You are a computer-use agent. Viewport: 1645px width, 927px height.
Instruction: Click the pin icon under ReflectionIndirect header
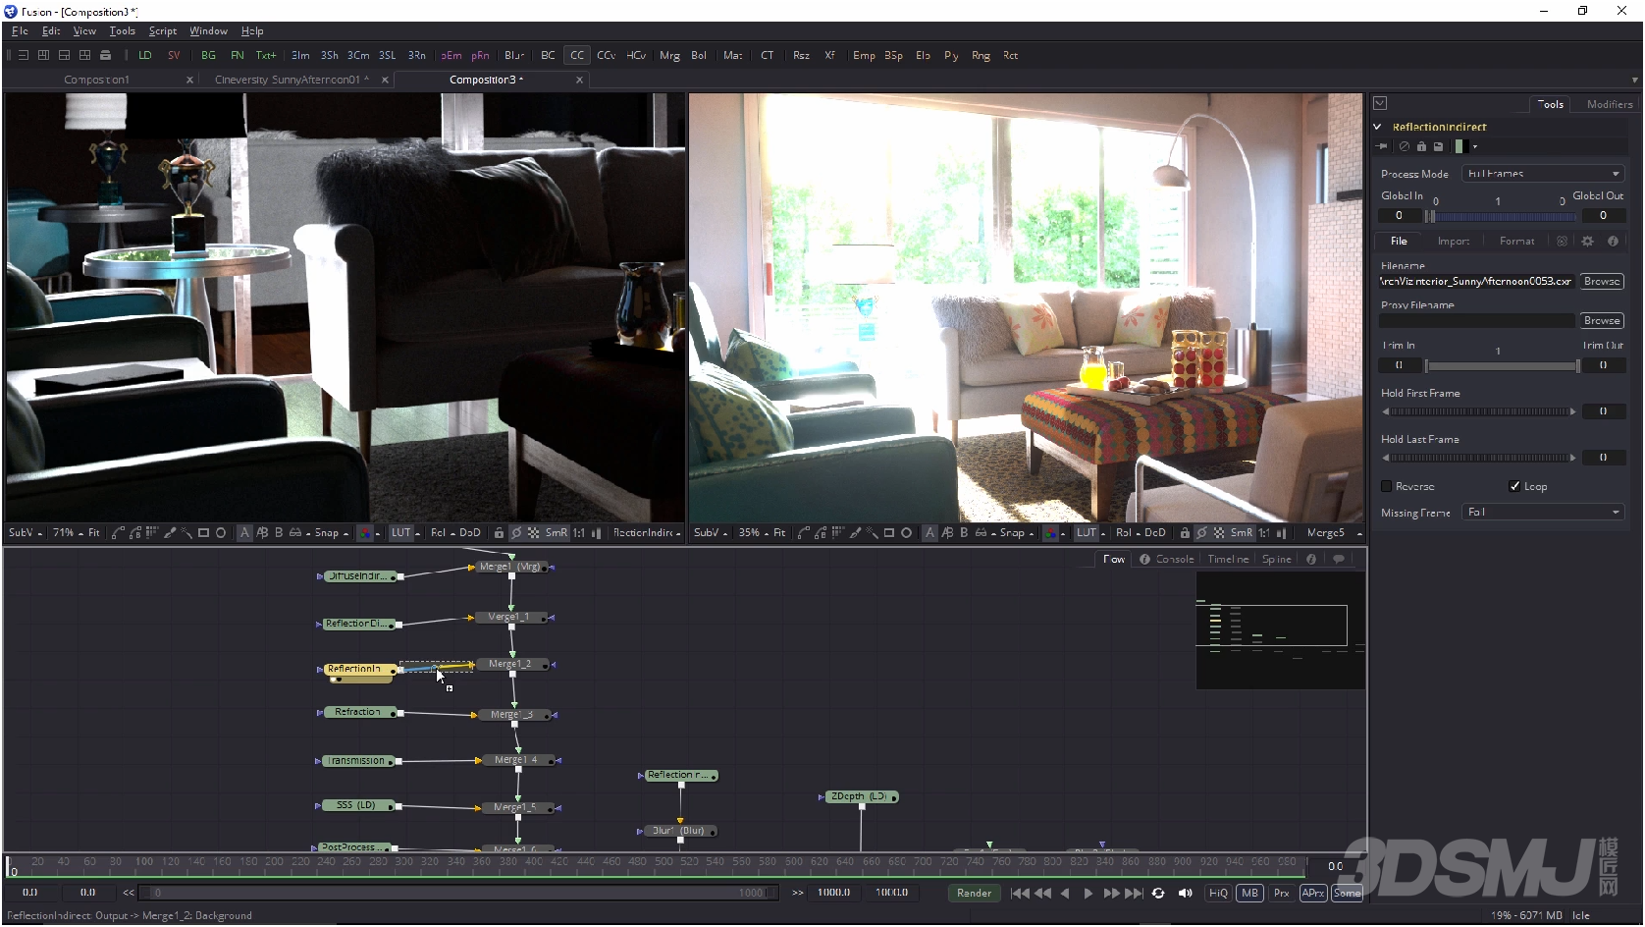[1382, 146]
